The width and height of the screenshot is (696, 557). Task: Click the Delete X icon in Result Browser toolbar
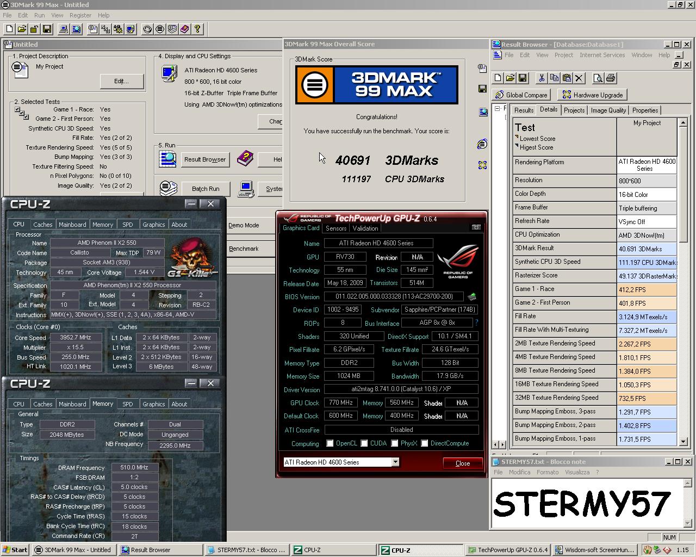579,78
